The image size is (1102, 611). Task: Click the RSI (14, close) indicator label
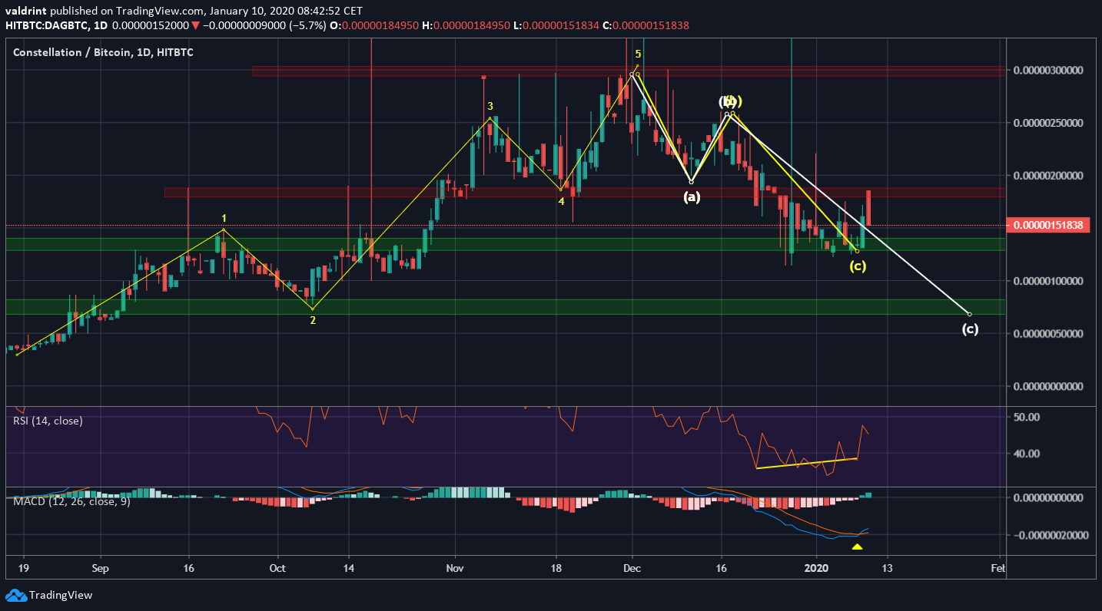[48, 421]
